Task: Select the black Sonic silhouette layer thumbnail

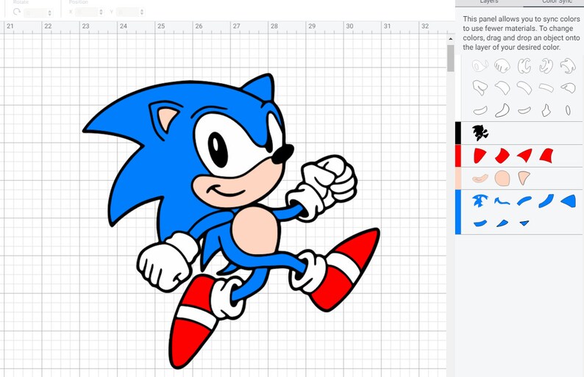Action: click(480, 133)
